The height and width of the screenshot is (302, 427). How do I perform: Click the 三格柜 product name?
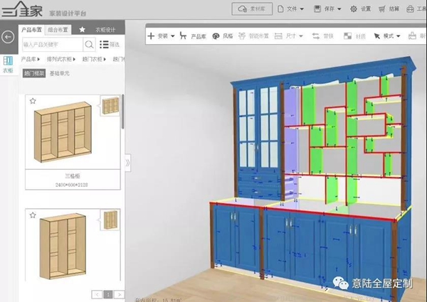click(73, 176)
